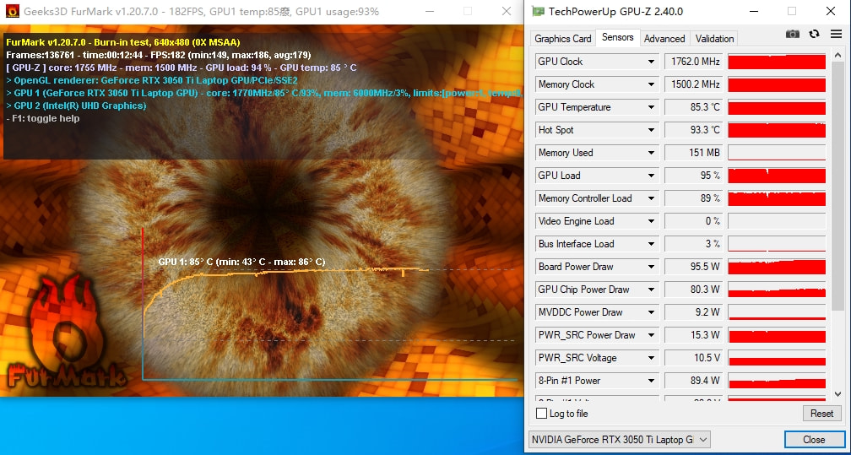Minimize the GPU-Z window
Image resolution: width=851 pixels, height=455 pixels.
(752, 12)
